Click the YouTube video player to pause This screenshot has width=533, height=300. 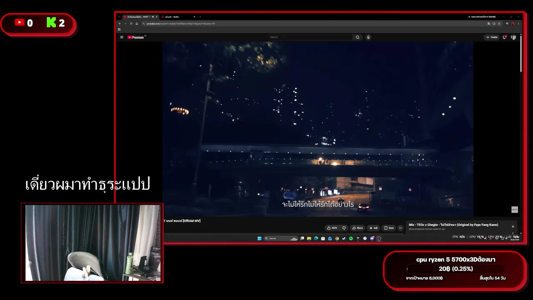click(318, 129)
